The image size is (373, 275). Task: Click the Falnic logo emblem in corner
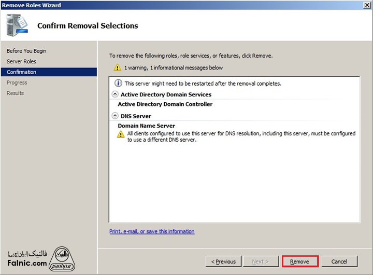tap(62, 257)
